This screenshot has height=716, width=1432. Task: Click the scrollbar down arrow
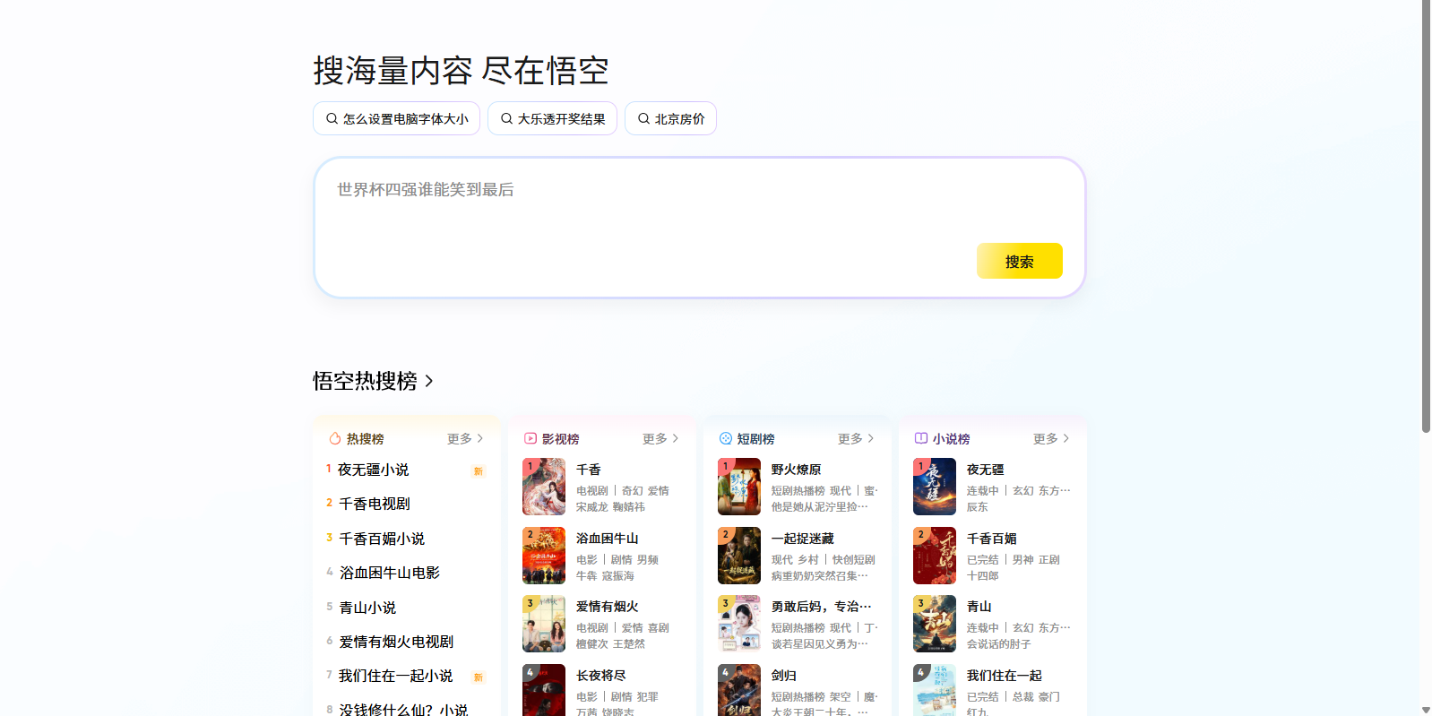[1426, 710]
